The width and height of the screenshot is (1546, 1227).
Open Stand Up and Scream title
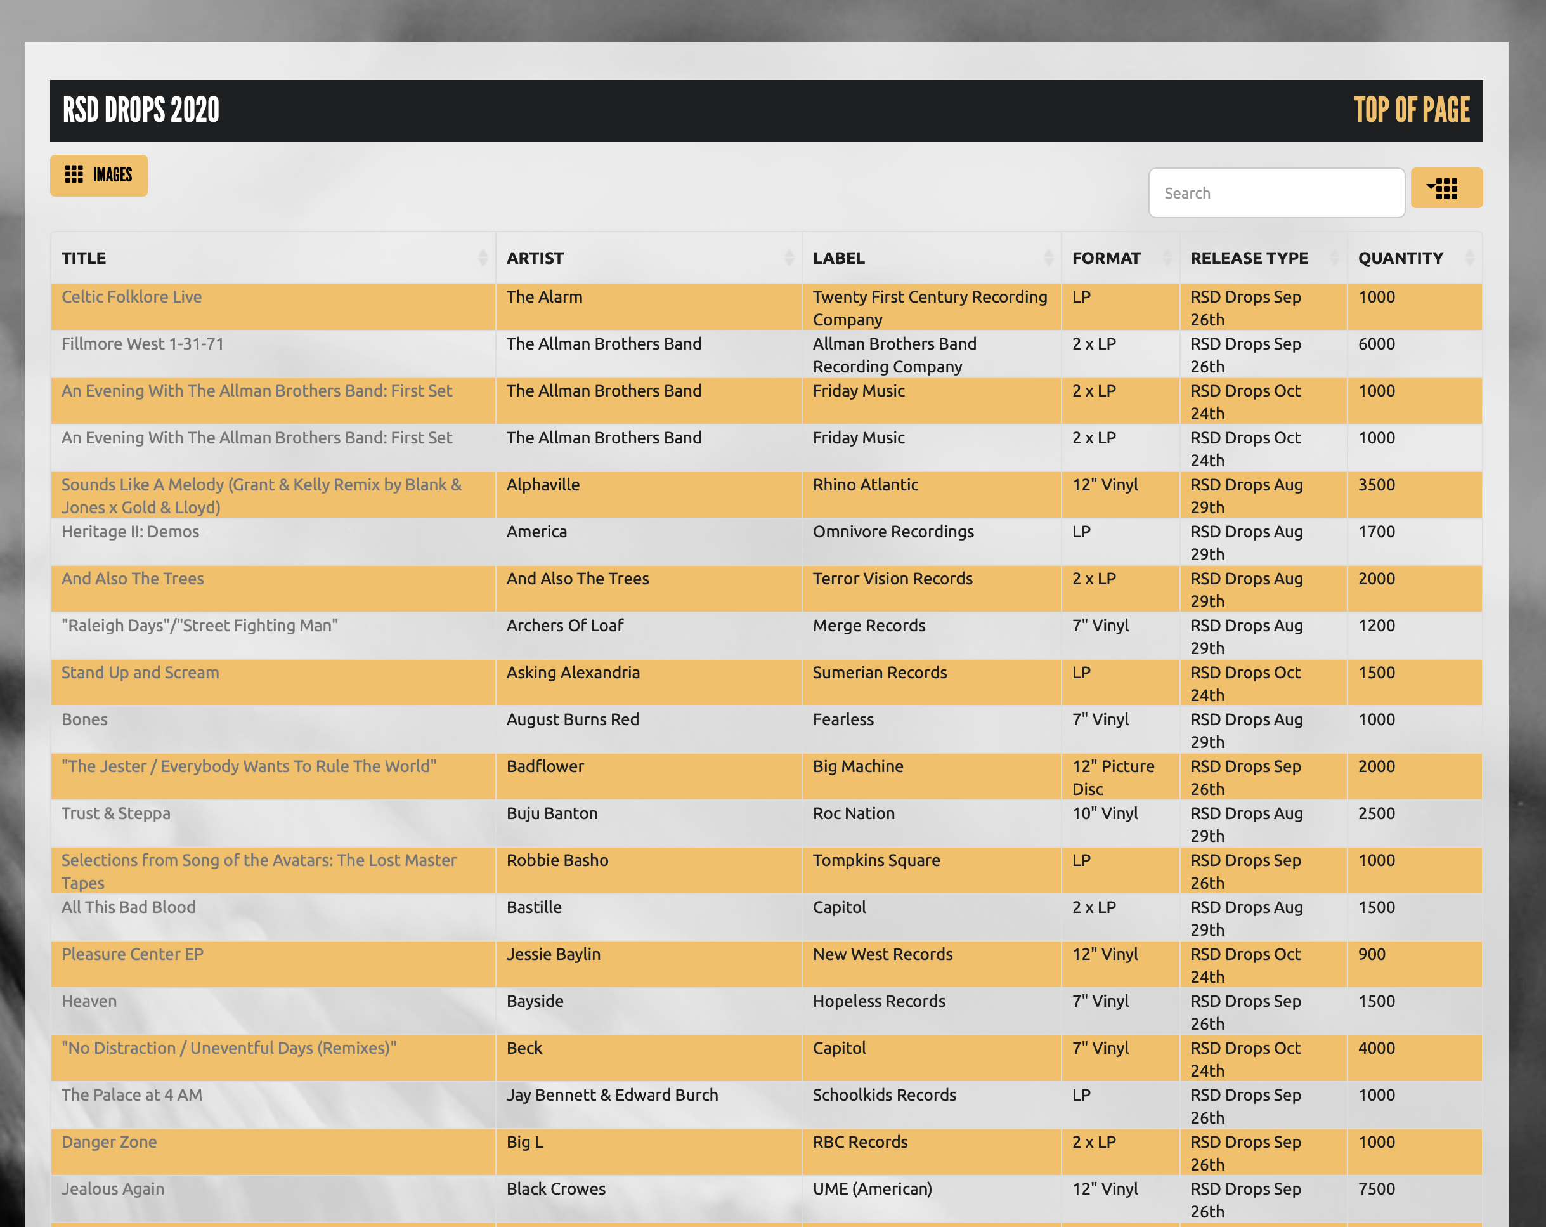pyautogui.click(x=140, y=673)
